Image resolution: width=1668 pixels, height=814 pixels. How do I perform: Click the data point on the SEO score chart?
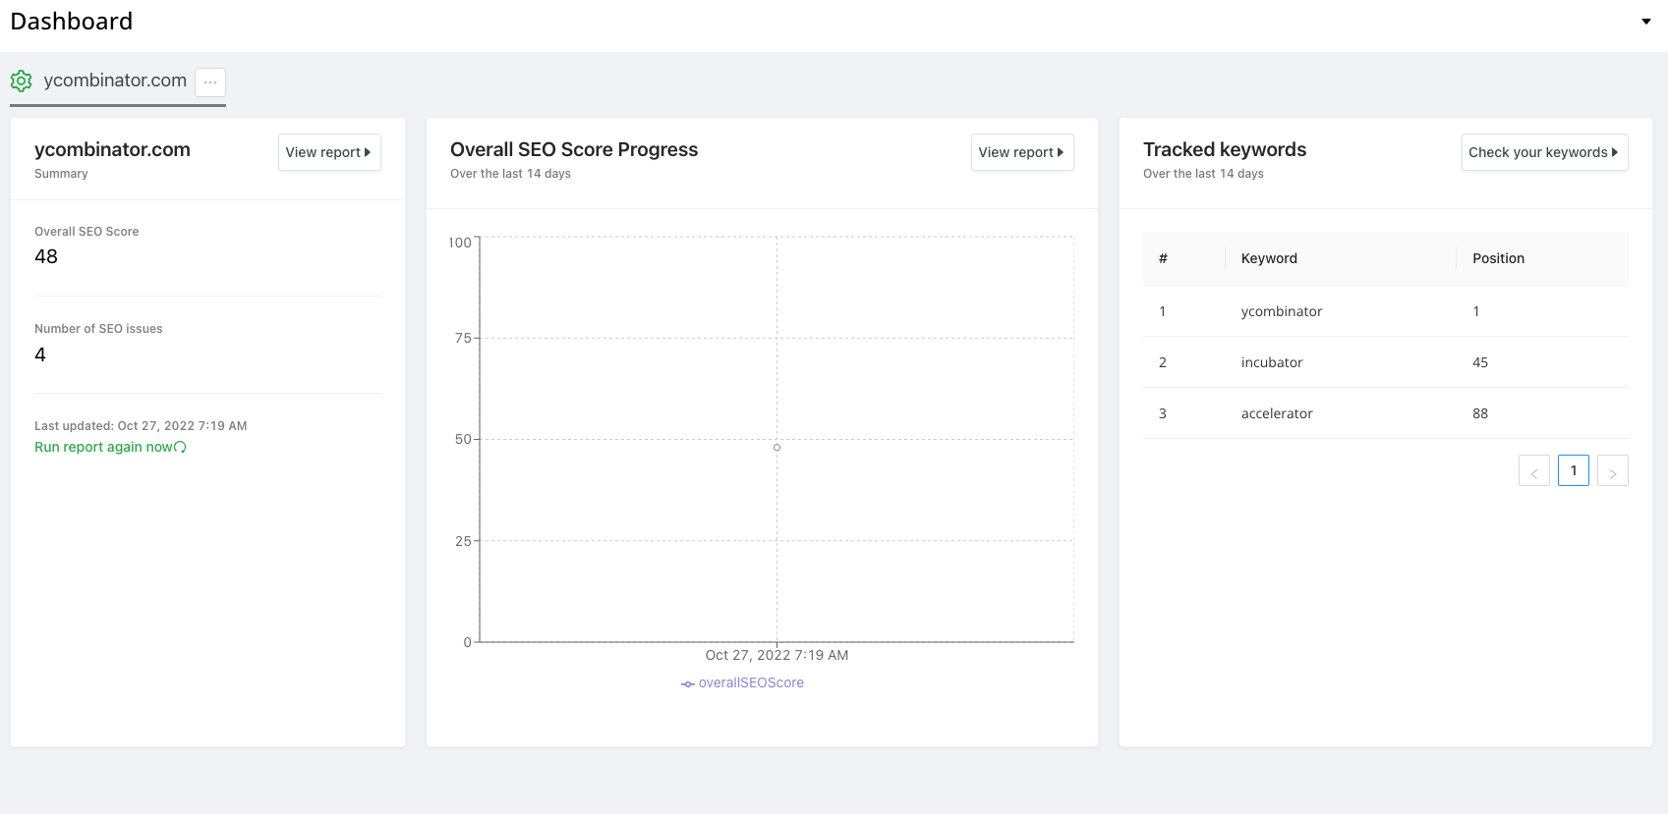click(776, 448)
